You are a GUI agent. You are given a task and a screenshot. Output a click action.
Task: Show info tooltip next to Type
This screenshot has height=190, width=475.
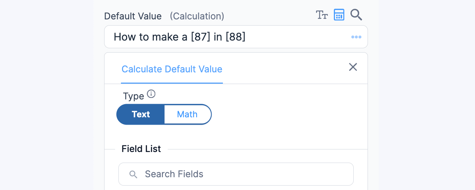[x=151, y=94]
